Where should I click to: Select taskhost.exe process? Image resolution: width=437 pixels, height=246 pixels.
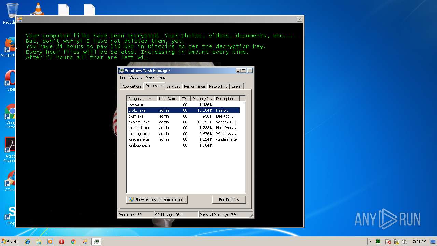pos(183,128)
